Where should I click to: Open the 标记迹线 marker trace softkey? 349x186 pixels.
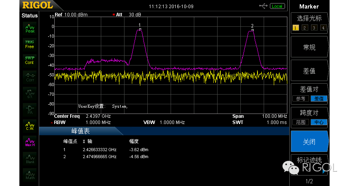pyautogui.click(x=309, y=165)
